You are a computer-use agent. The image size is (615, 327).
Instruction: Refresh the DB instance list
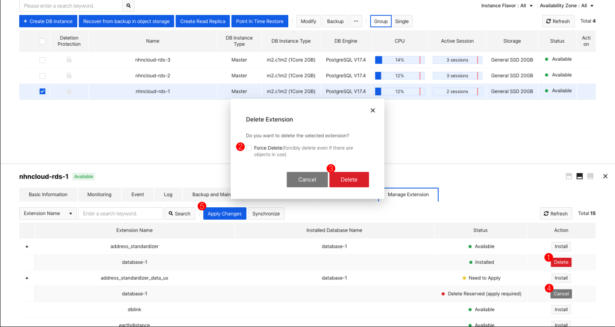[x=558, y=21]
